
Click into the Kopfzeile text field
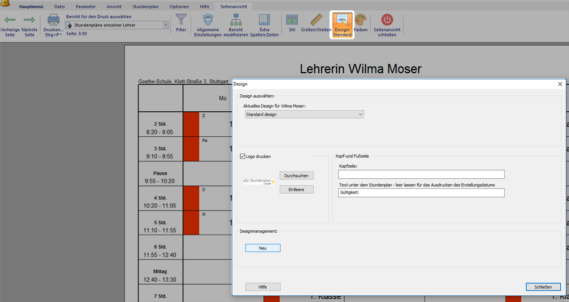[421, 174]
